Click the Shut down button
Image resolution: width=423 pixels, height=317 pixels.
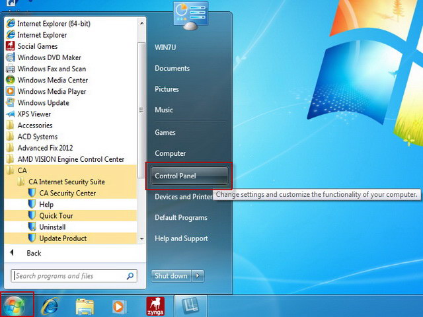pos(171,276)
